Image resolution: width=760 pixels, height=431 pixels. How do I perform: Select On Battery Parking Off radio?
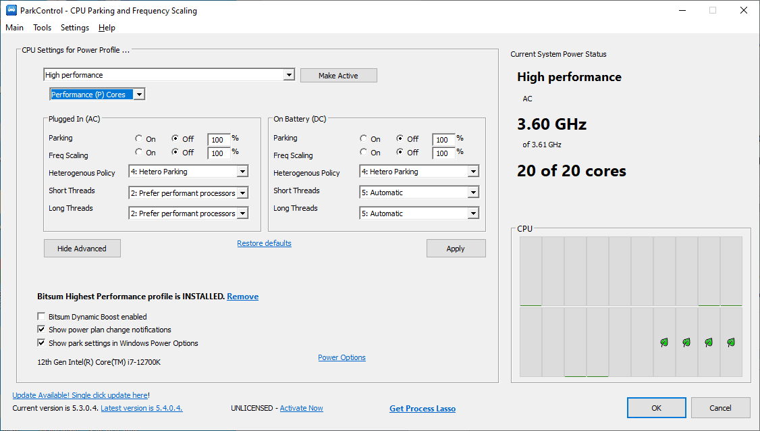tap(400, 138)
